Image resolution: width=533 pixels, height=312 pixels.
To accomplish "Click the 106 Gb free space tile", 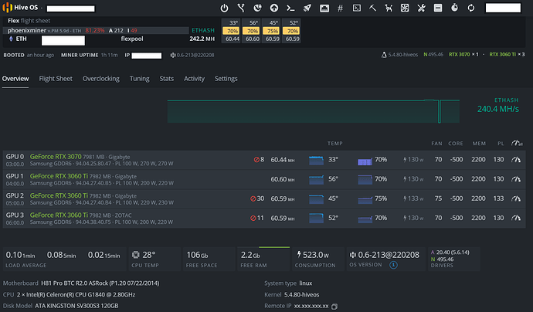I will (x=209, y=259).
